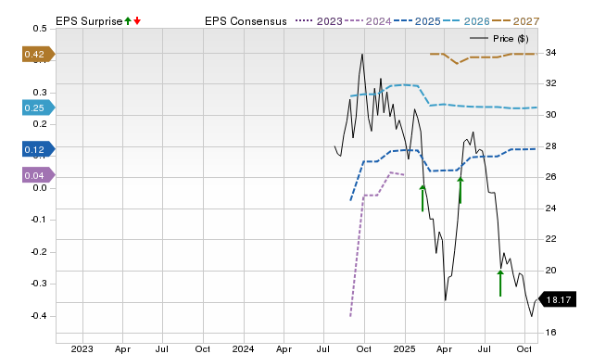Click the 2026 EPS consensus legend entry

pyautogui.click(x=466, y=21)
